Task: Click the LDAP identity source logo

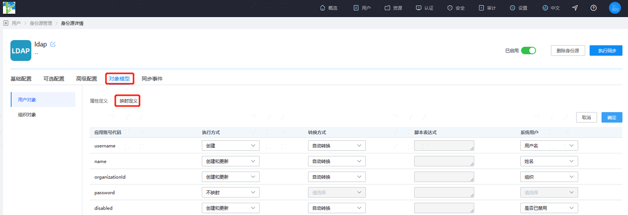Action: click(x=21, y=51)
